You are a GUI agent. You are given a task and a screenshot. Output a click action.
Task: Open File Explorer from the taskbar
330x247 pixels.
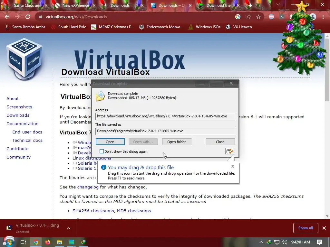coord(60,242)
